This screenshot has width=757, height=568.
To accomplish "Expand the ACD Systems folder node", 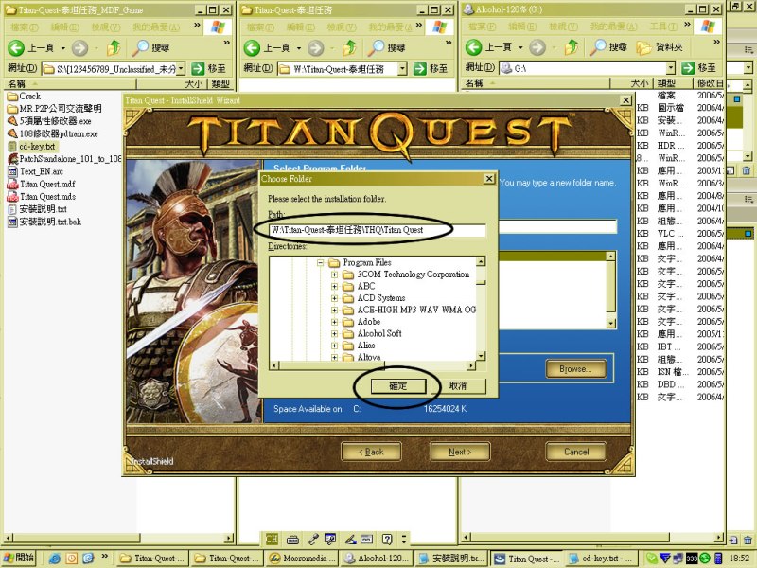I will click(x=334, y=298).
